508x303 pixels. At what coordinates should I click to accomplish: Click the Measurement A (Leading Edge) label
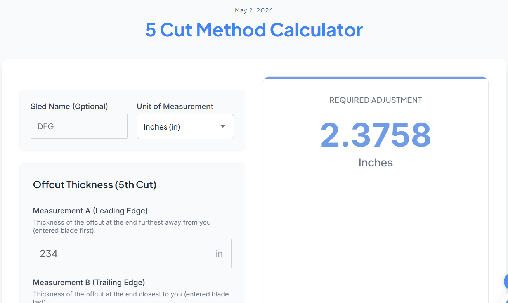pos(90,211)
